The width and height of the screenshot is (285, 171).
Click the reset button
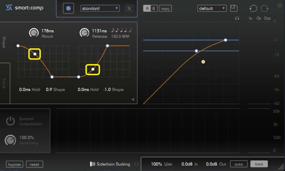(35, 165)
